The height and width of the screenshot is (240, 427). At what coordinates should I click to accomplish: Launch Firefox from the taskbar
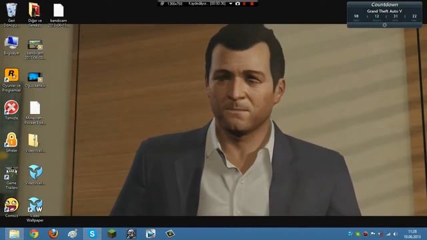point(53,234)
